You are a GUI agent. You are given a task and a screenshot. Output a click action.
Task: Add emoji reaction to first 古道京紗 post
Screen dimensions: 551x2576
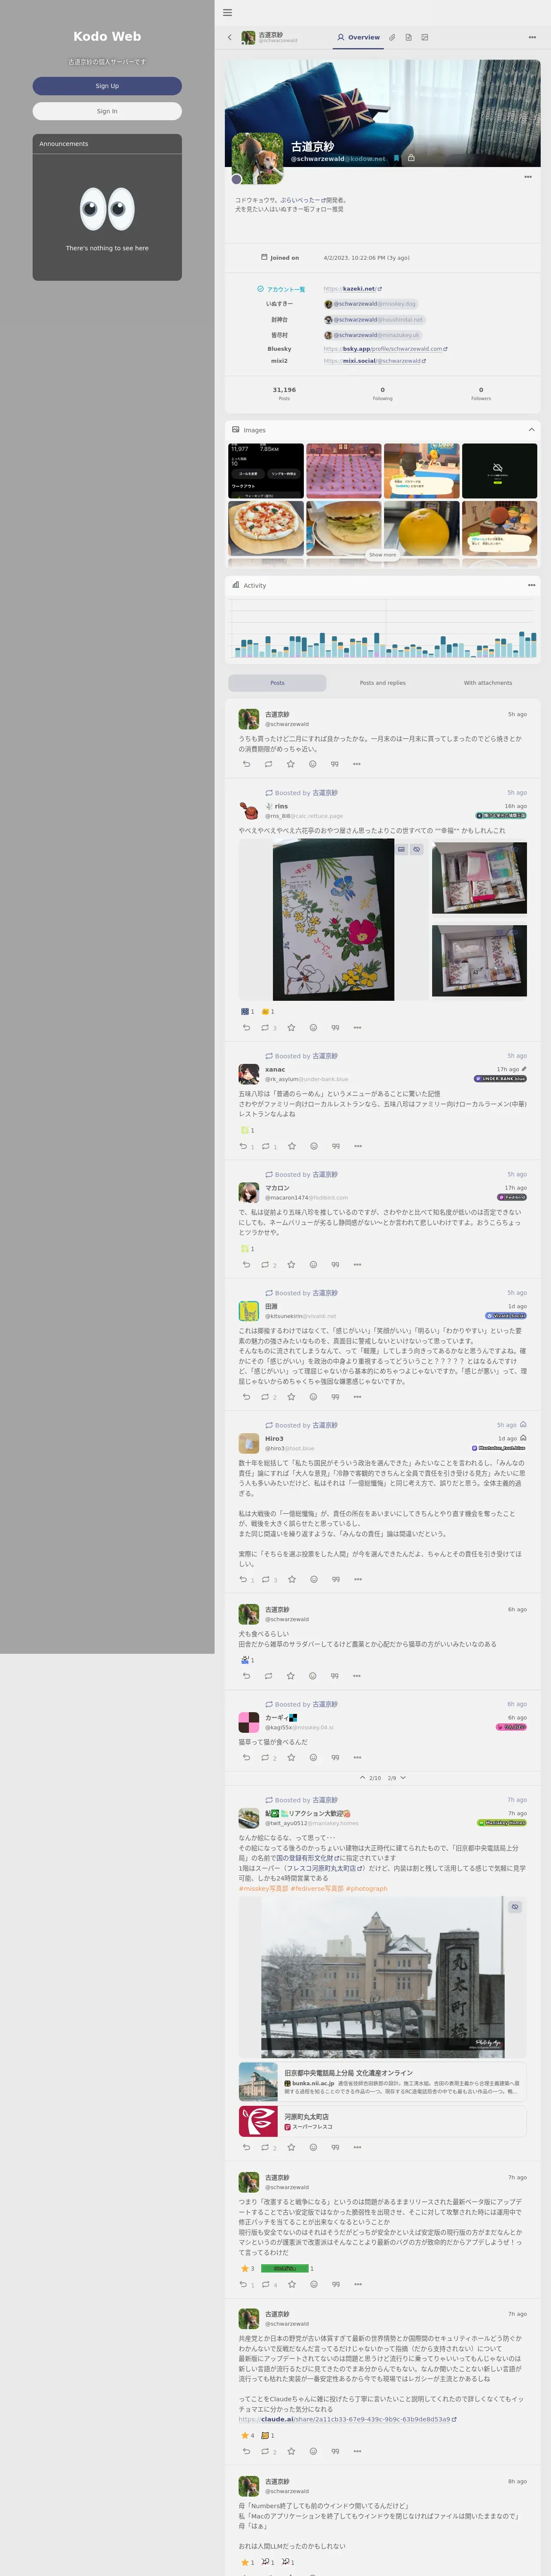pyautogui.click(x=312, y=764)
